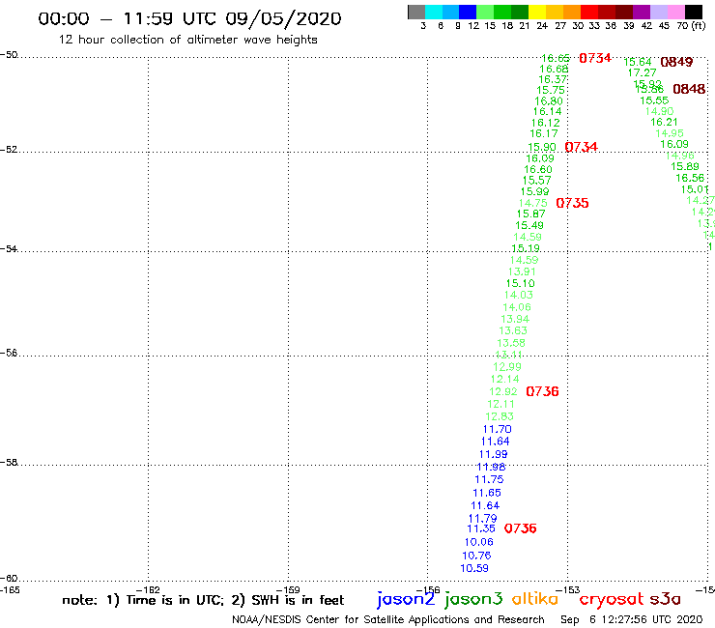The height and width of the screenshot is (628, 715).
Task: Click the wave height value '15.19'
Action: tap(526, 248)
